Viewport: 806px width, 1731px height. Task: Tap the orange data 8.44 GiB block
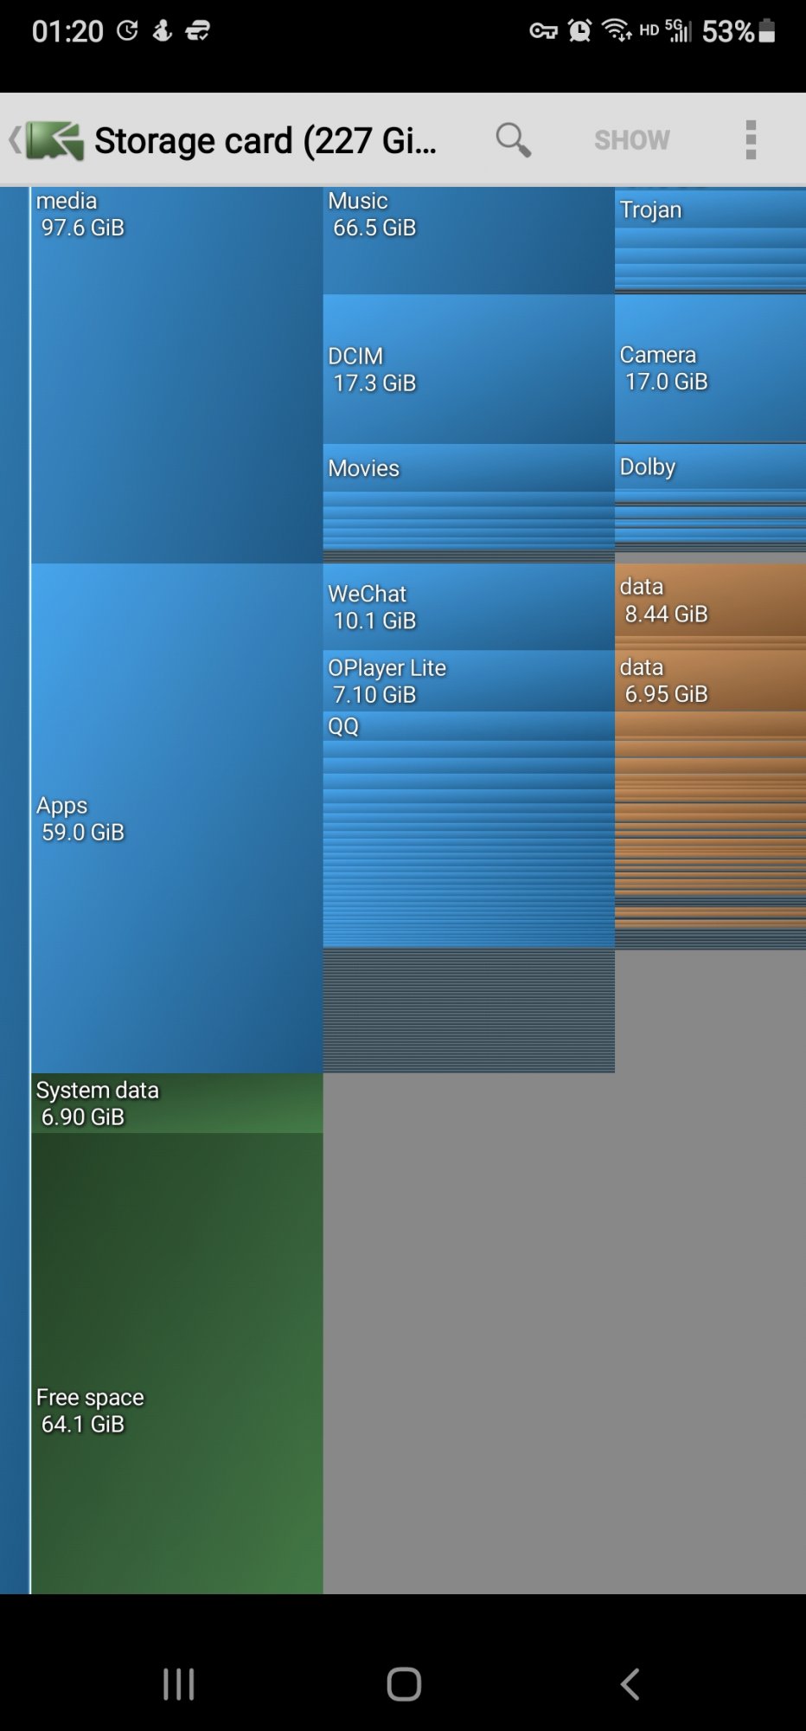[x=709, y=601]
